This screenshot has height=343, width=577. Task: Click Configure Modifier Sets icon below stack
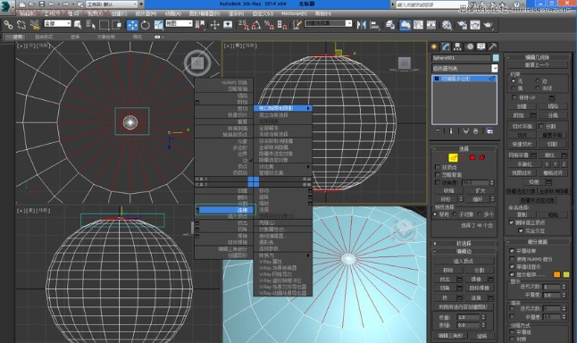(x=489, y=131)
